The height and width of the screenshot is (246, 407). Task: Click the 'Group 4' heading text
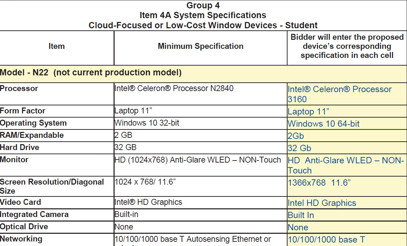[203, 6]
